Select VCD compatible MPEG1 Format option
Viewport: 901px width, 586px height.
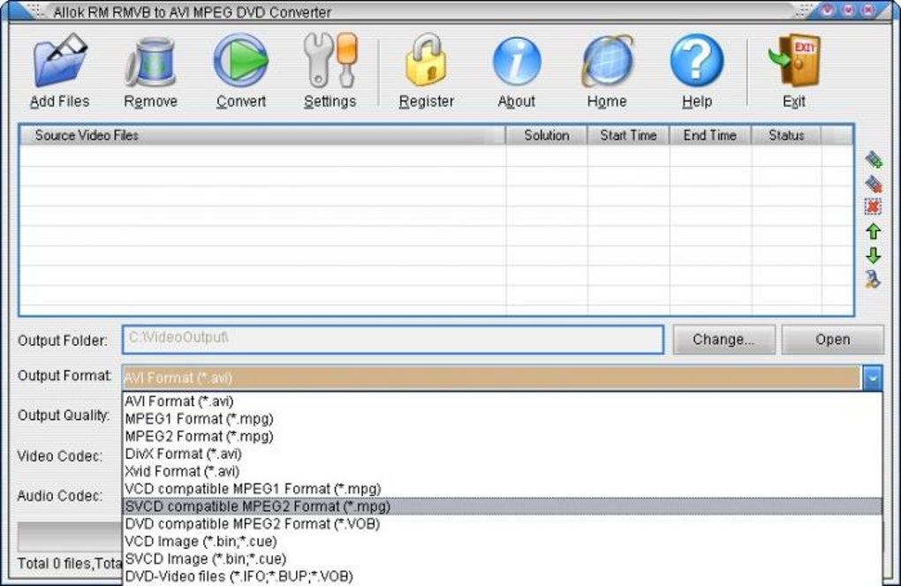[x=503, y=489]
